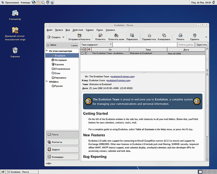Open the Действия menu
This screenshot has width=217, height=174.
point(78,30)
